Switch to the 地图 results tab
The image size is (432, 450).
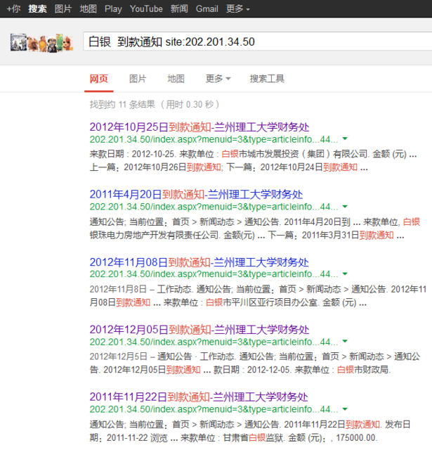[x=176, y=79]
